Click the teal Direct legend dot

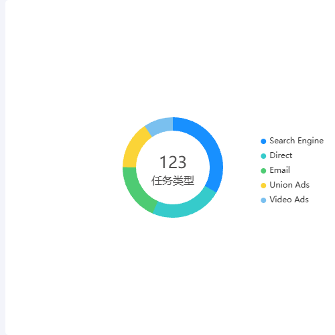(263, 156)
